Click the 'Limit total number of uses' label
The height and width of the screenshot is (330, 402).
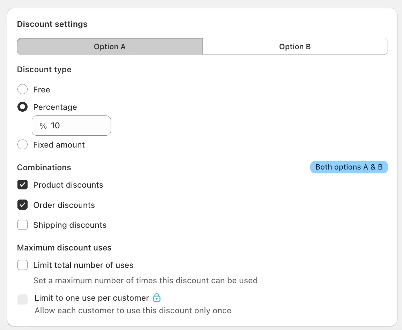[83, 265]
